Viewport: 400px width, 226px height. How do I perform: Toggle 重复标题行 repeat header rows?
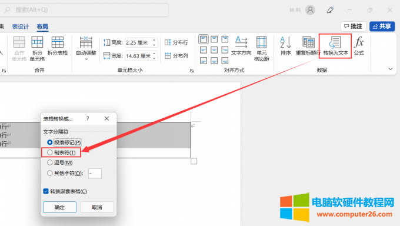click(308, 46)
